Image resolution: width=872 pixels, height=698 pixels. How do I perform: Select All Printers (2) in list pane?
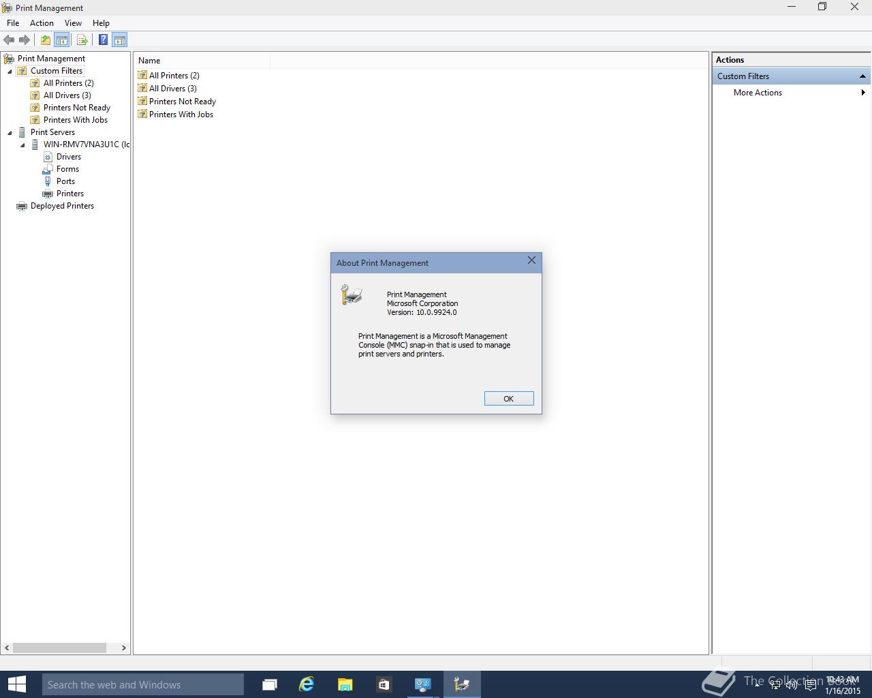click(174, 76)
